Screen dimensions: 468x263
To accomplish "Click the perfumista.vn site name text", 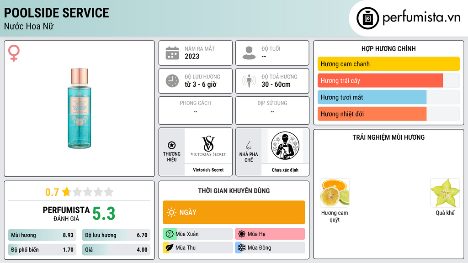I will point(421,17).
